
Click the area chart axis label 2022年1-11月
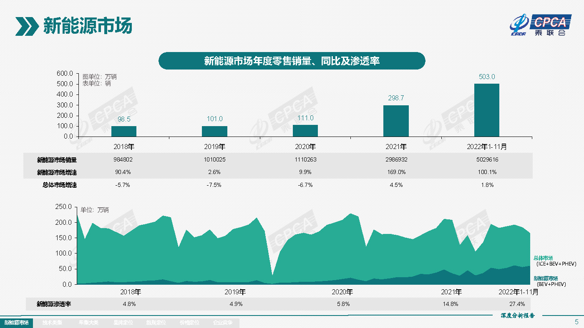519,292
